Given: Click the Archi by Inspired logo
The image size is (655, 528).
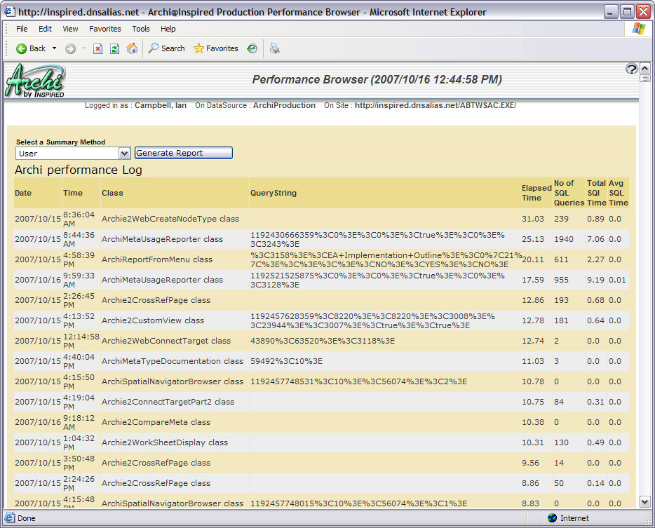Looking at the screenshot, I should point(35,81).
